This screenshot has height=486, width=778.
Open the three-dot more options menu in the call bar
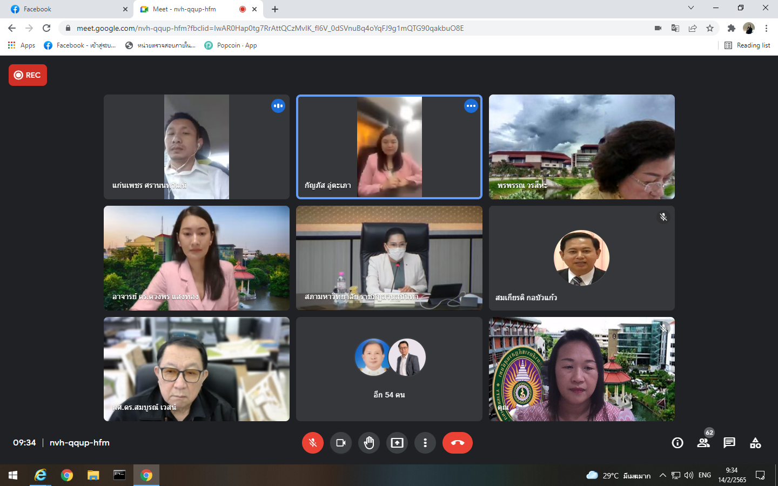[425, 443]
